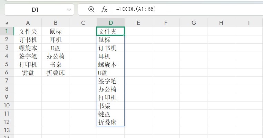Image resolution: width=263 pixels, height=138 pixels.
Task: Click cell A5 containing 打印机
Action: pyautogui.click(x=28, y=64)
